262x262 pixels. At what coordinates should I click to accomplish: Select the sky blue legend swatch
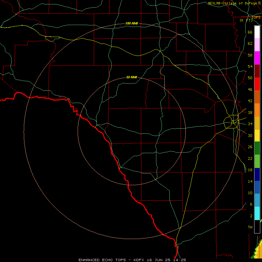click(257, 200)
